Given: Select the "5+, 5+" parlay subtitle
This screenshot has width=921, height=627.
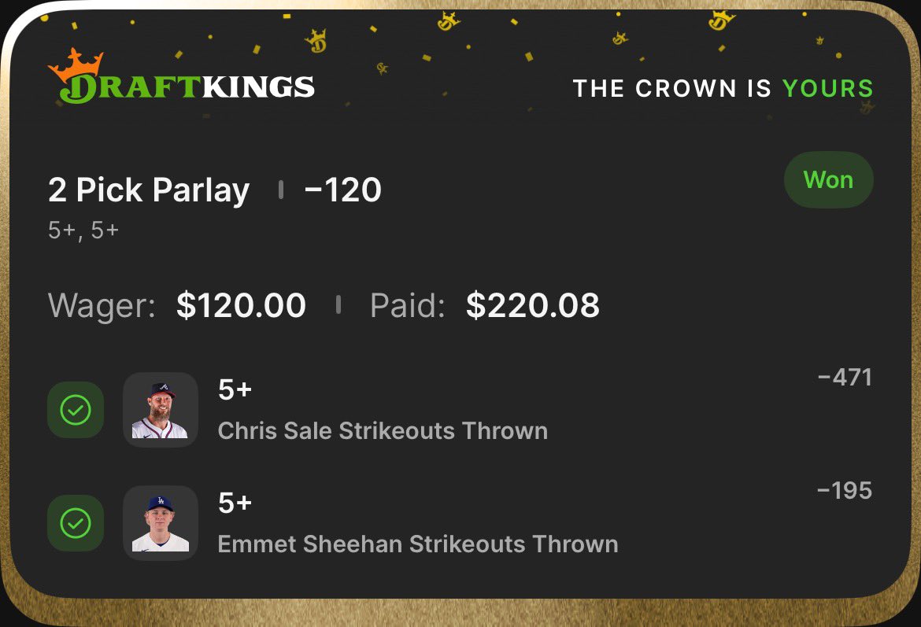Looking at the screenshot, I should (x=83, y=231).
